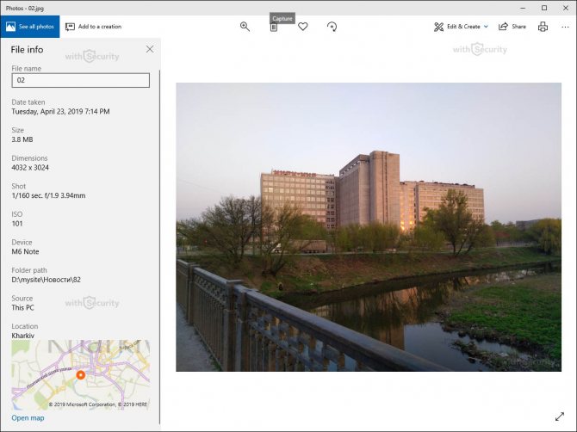This screenshot has width=577, height=432.
Task: Click Add to a creation
Action: tap(94, 27)
